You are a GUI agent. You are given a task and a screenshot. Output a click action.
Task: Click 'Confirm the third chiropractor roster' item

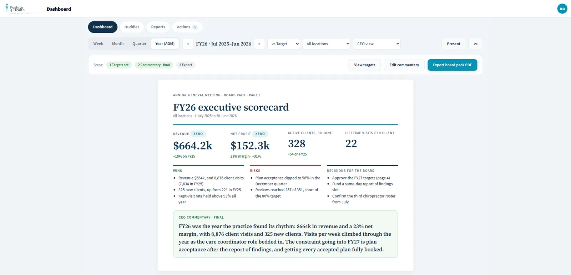[x=364, y=199]
